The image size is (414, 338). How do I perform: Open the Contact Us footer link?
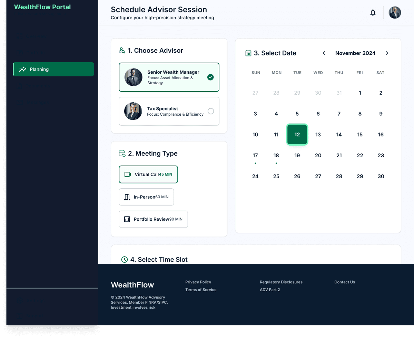[x=345, y=282]
